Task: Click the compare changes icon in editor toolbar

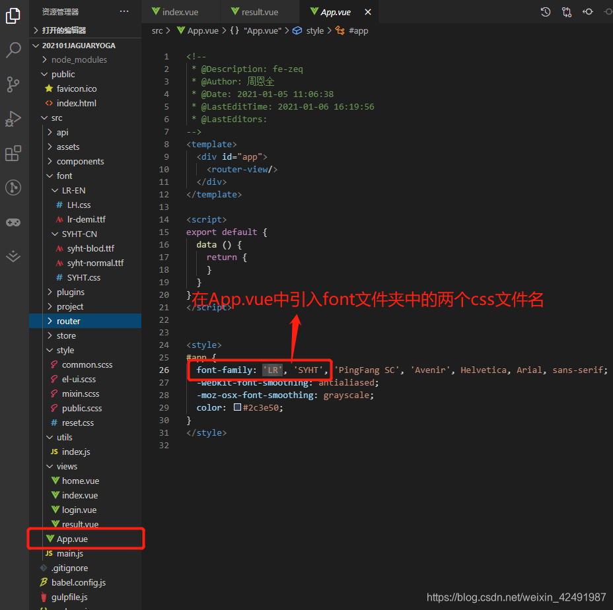Action: coord(567,12)
